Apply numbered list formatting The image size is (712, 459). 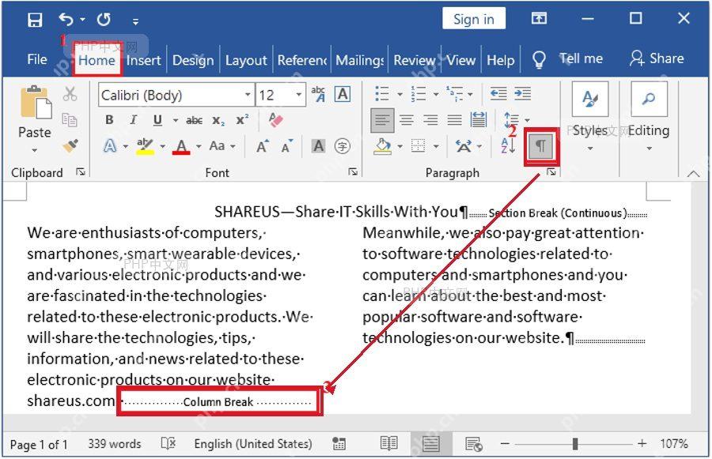click(x=418, y=94)
